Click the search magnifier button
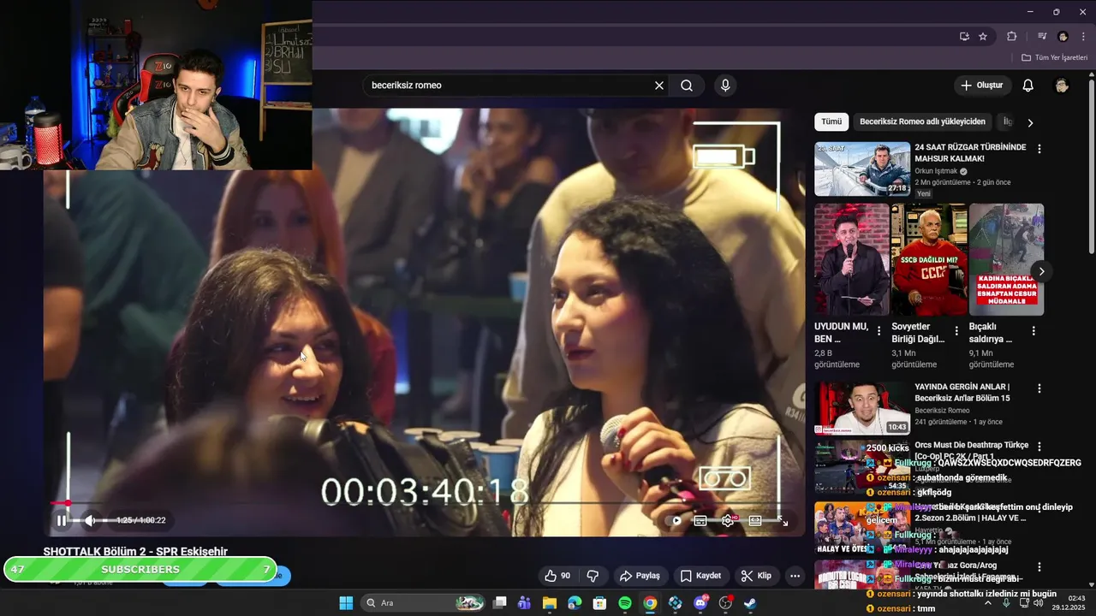1096x616 pixels. 687,86
